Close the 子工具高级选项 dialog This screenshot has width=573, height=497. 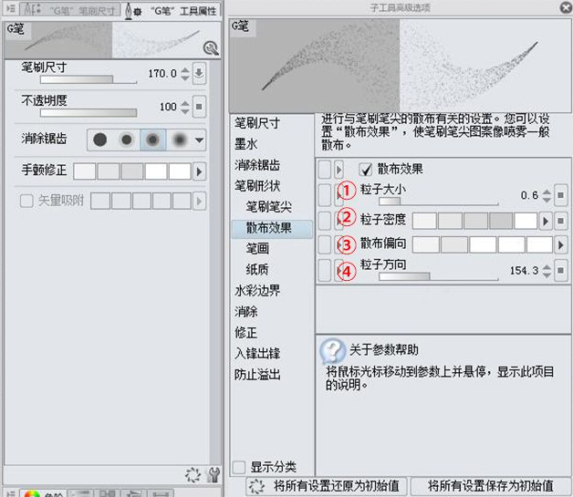click(x=567, y=7)
